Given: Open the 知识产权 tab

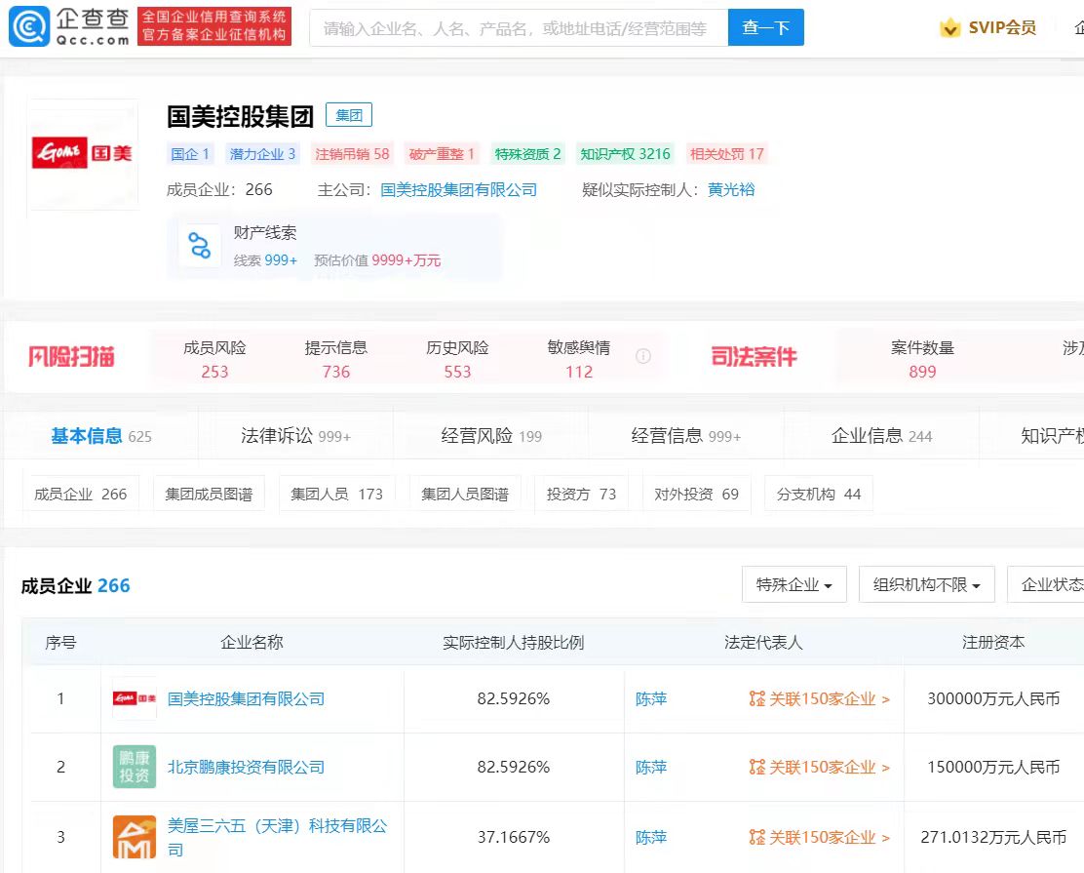Looking at the screenshot, I should pyautogui.click(x=1052, y=436).
